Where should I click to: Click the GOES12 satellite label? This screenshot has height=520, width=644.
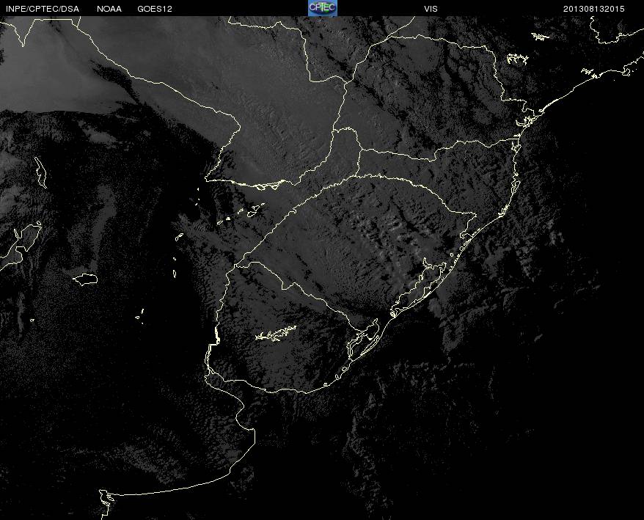click(x=155, y=9)
